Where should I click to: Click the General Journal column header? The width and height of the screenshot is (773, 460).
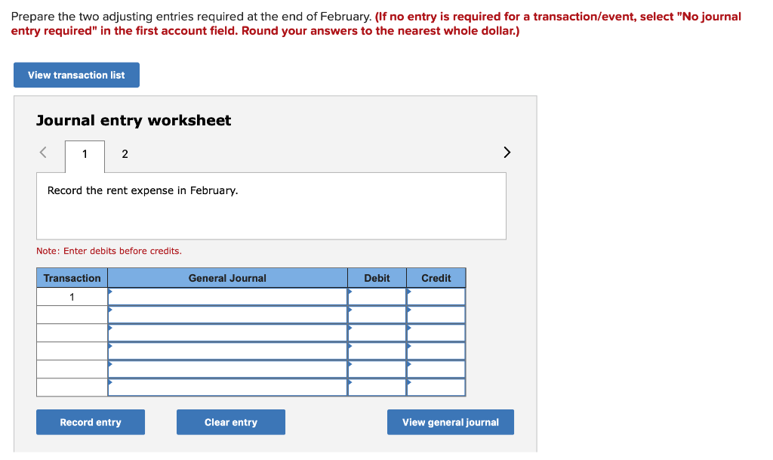[226, 278]
